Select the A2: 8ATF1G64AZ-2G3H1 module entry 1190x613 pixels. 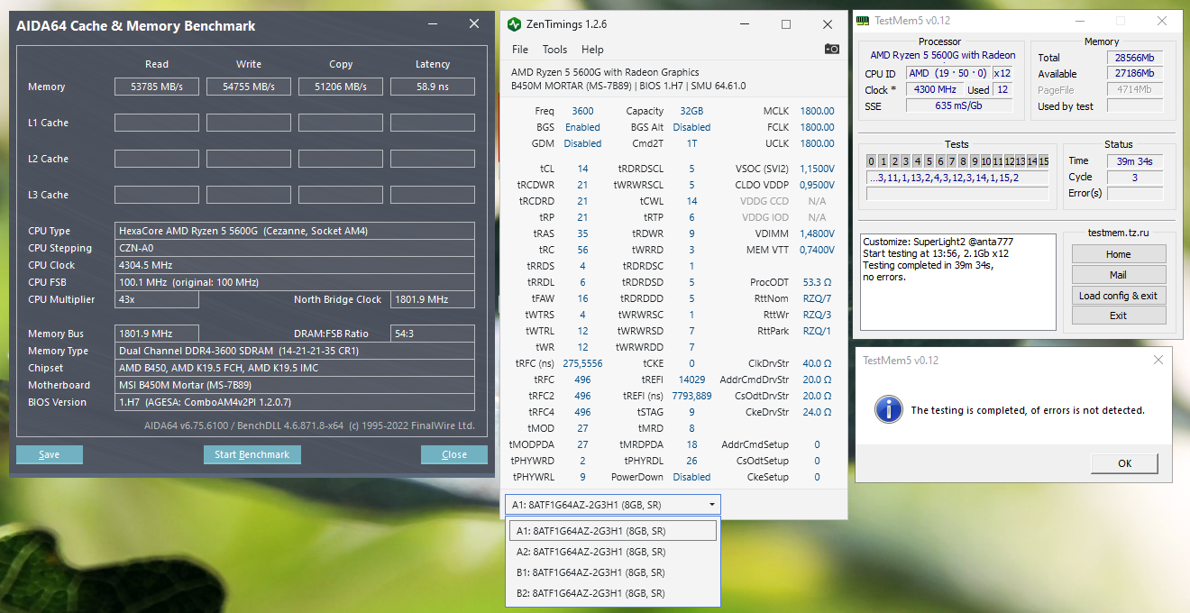click(x=613, y=552)
